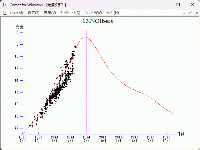Open the データベース(D) database menu
This screenshot has width=200, height=150.
70,13
